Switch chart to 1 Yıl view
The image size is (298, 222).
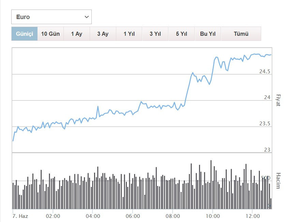pyautogui.click(x=129, y=34)
